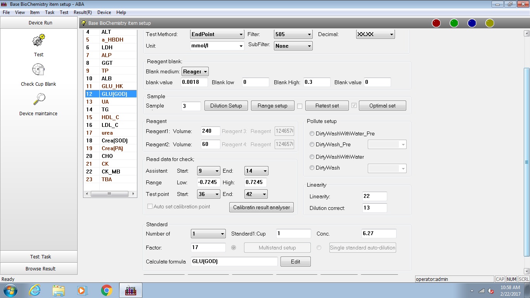Screen dimensions: 530x298
Task: Open Internet Explorer from the taskbar
Action: coord(35,290)
